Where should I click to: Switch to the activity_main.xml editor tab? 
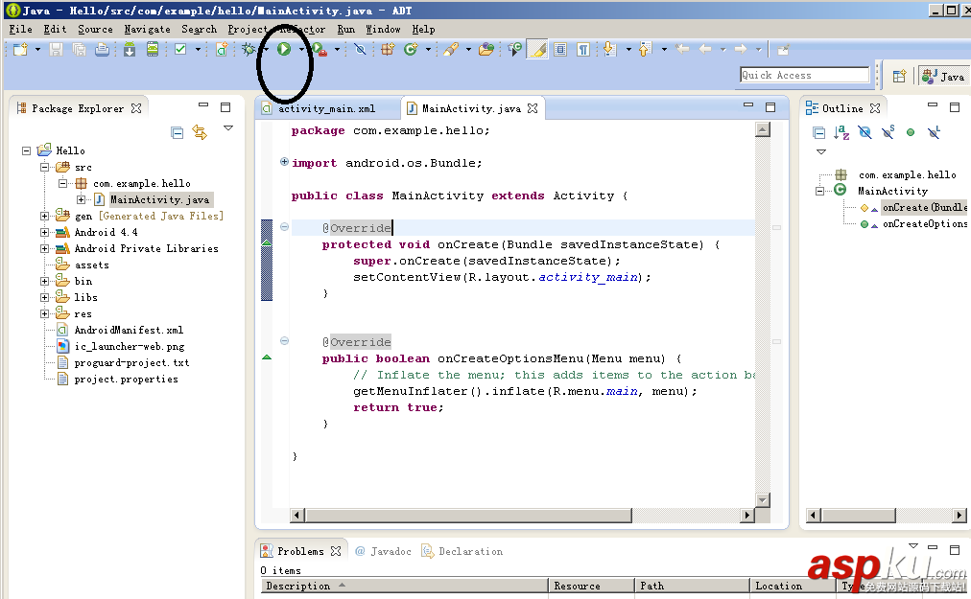(326, 108)
